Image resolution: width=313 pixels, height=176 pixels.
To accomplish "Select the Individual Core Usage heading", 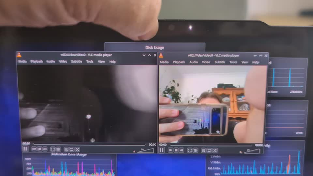I will pos(69,154).
